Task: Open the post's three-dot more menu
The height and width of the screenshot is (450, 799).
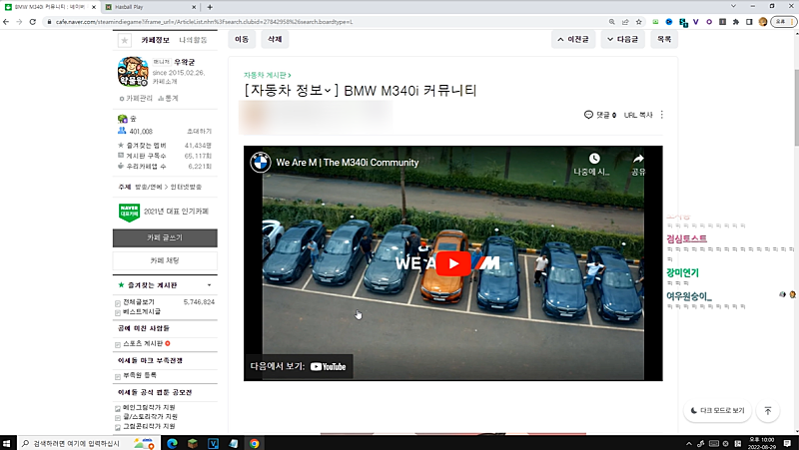Action: click(x=662, y=115)
